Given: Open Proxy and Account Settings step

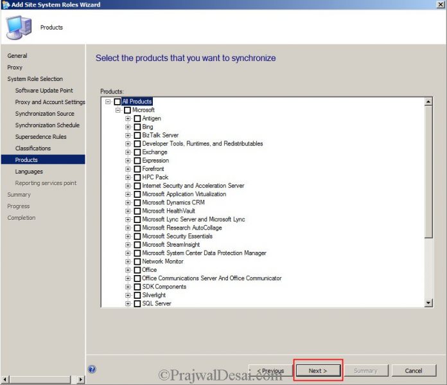Looking at the screenshot, I should pos(50,102).
